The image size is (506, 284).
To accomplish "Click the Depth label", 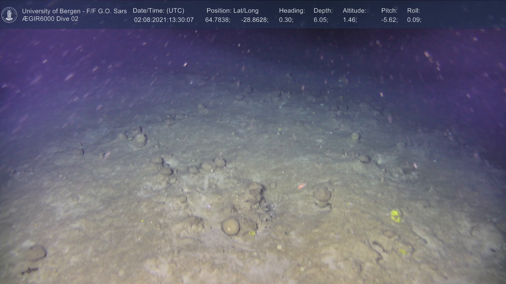I will pos(323,11).
